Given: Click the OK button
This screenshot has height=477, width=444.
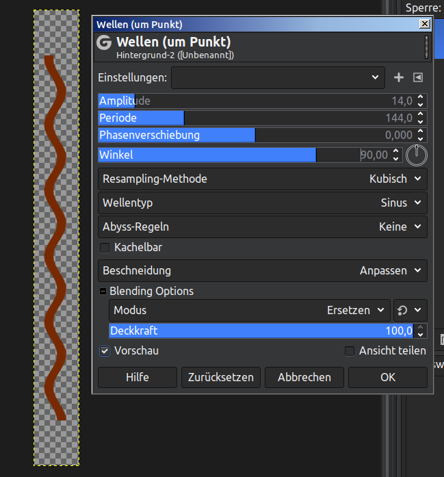Looking at the screenshot, I should (388, 377).
